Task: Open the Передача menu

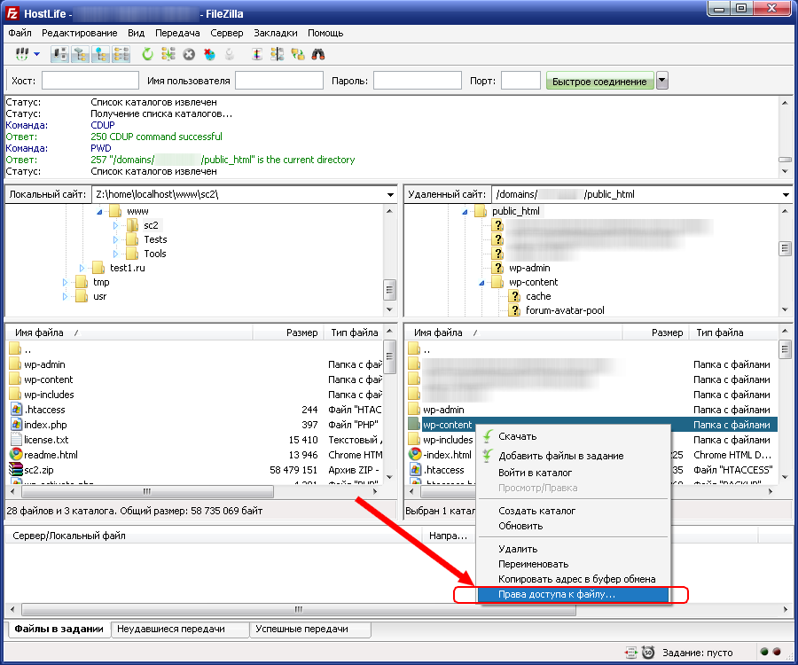Action: 177,33
